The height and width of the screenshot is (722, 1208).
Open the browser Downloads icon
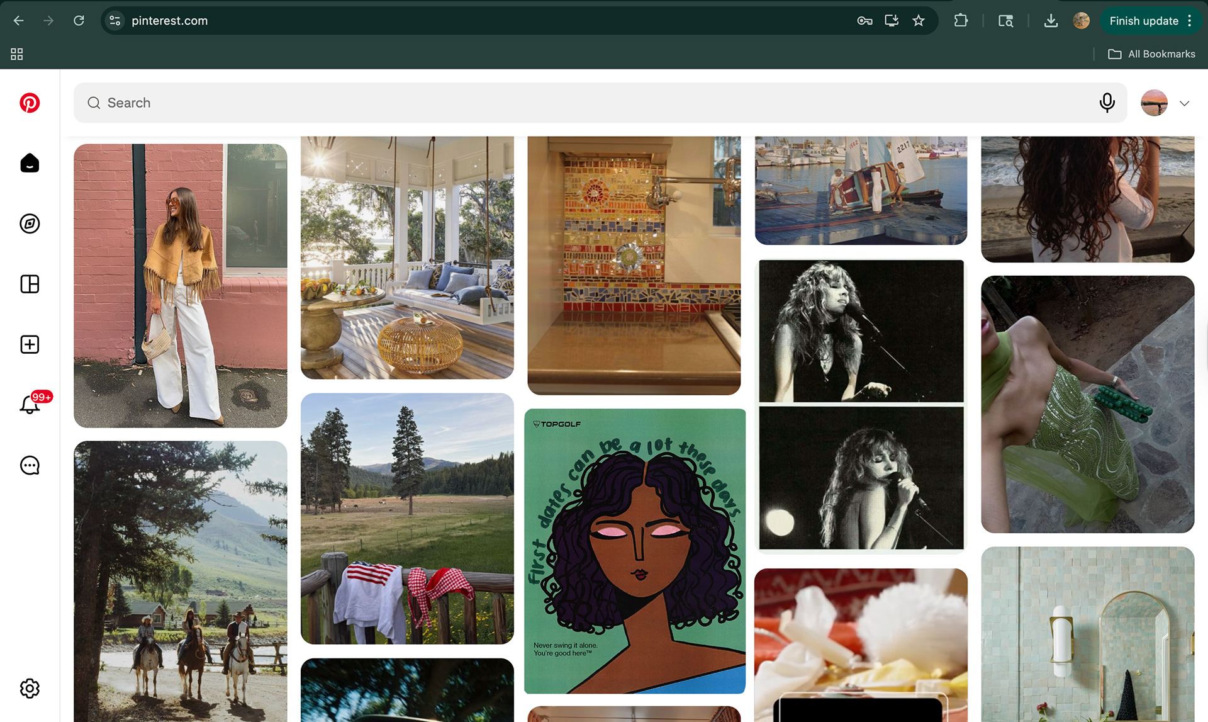coord(1051,21)
